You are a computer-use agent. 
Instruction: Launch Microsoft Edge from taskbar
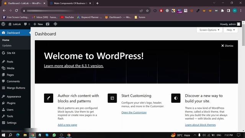tap(18, 135)
